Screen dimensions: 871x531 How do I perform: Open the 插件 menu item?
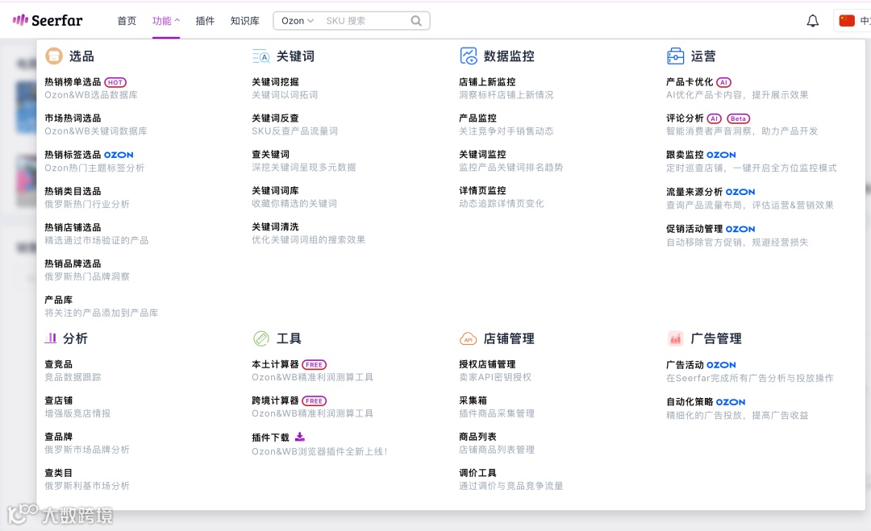tap(205, 20)
